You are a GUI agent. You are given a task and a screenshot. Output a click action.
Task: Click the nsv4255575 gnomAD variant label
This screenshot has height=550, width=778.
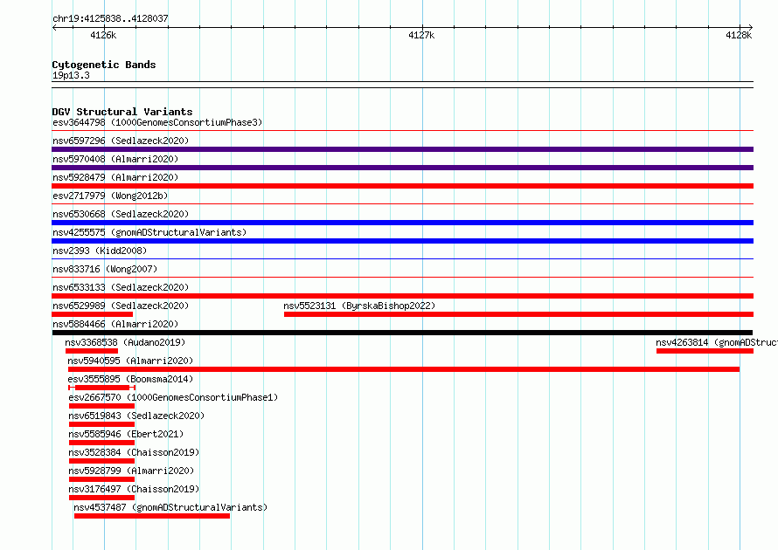[x=149, y=232]
